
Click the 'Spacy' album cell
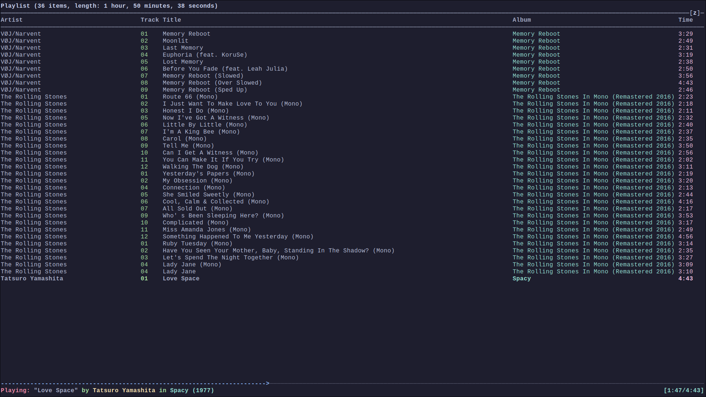(521, 279)
